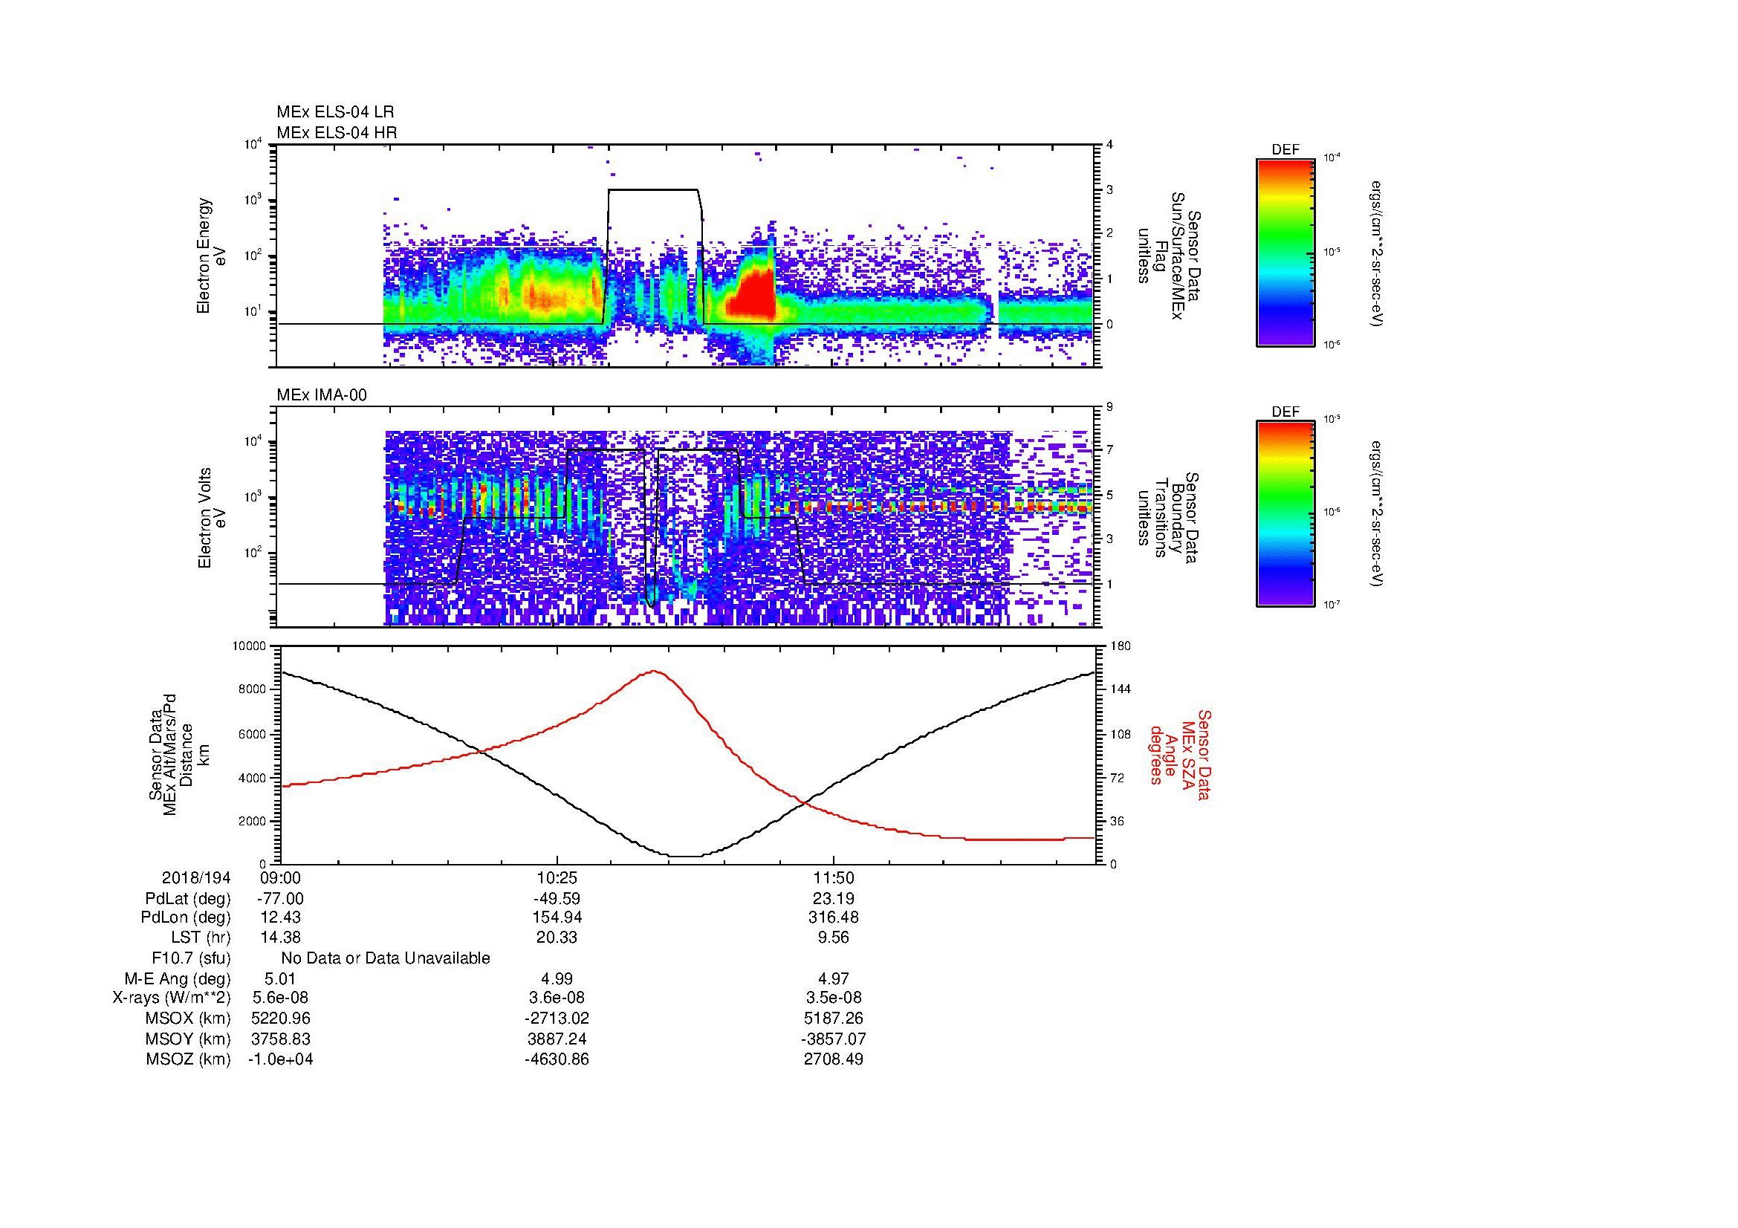
Task: Click the PdLon value 316.48
Action: (834, 917)
